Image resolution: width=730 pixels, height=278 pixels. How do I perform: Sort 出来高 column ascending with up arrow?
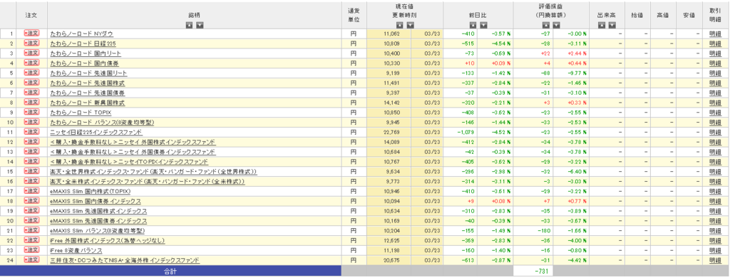point(601,25)
